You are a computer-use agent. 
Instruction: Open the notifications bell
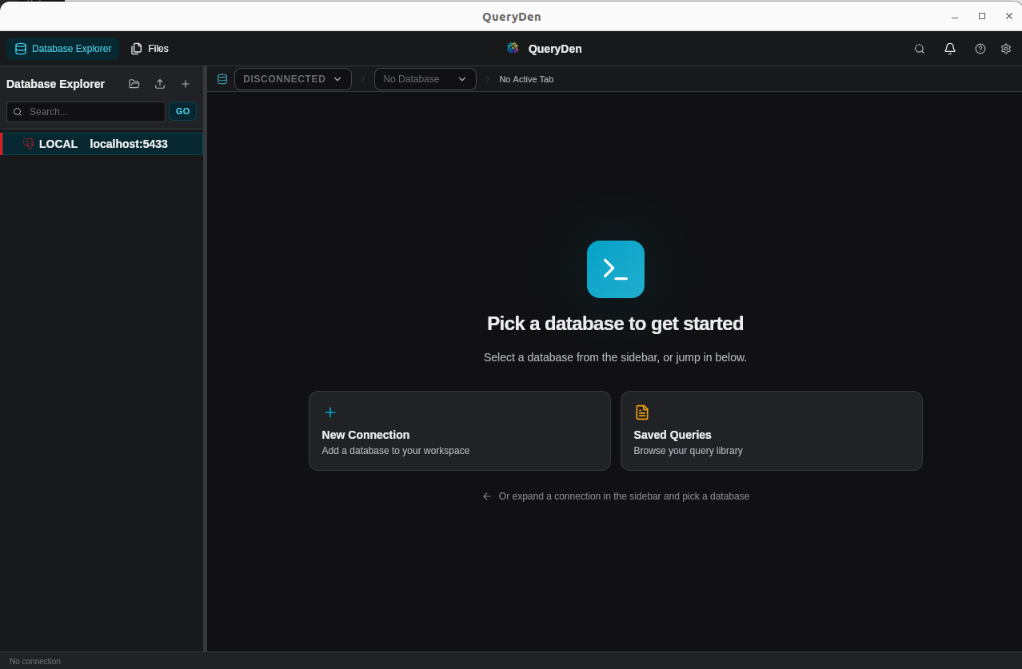[x=950, y=49]
